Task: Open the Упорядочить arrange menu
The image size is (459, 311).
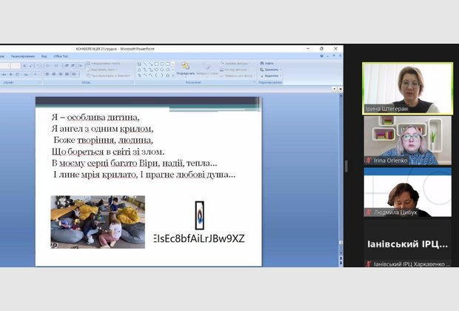Action: (x=186, y=69)
